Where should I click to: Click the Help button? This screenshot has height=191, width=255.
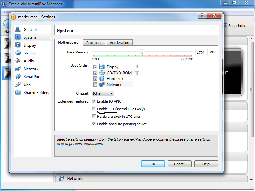(206, 164)
